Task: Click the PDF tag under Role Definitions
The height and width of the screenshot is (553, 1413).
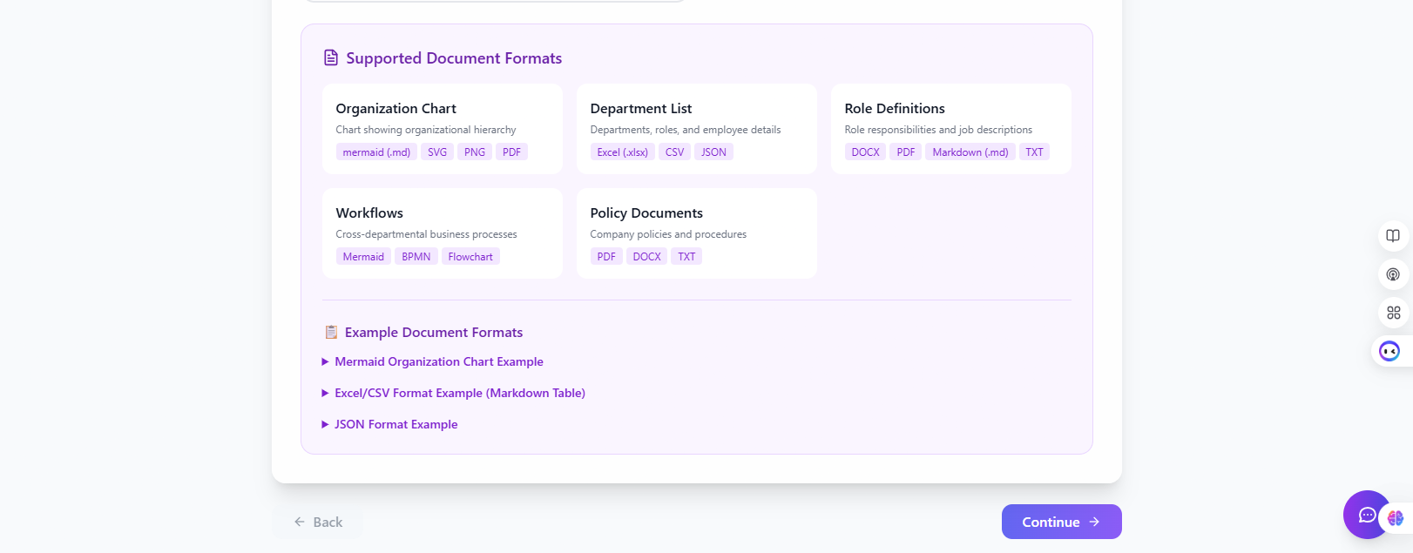Action: click(x=906, y=152)
